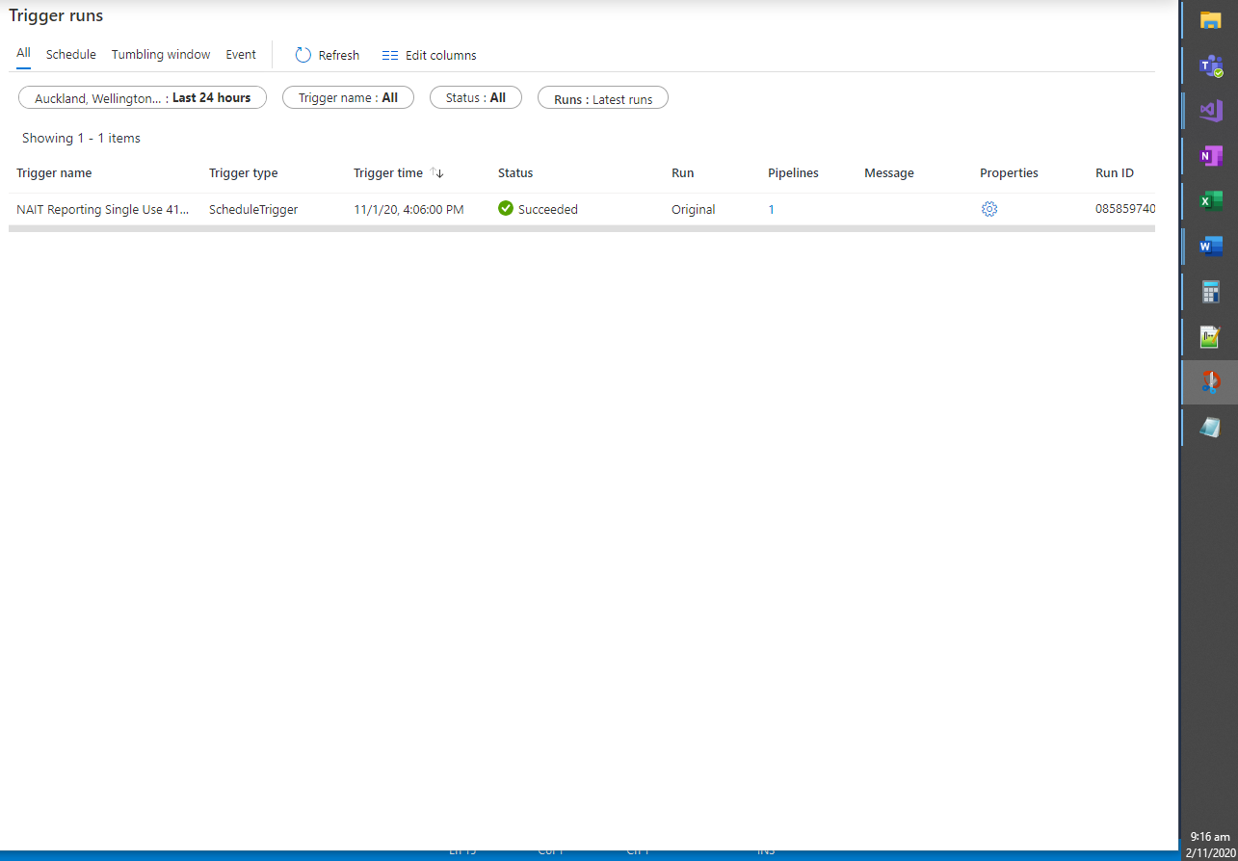1238x861 pixels.
Task: Switch to the Schedule tab
Action: tap(71, 55)
